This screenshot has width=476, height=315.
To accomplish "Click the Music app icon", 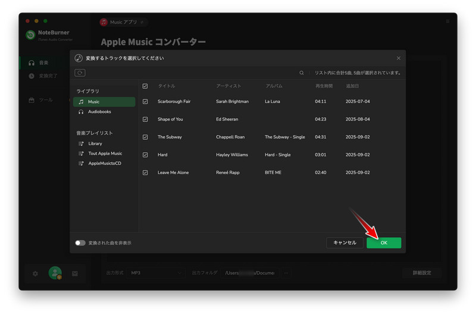I will 104,22.
